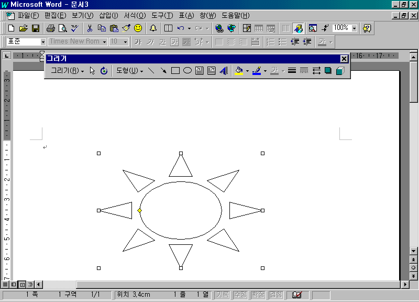Viewport: 419px width, 302px height.
Task: Click the horizontal scrollbar right arrow
Action: pyautogui.click(x=405, y=284)
